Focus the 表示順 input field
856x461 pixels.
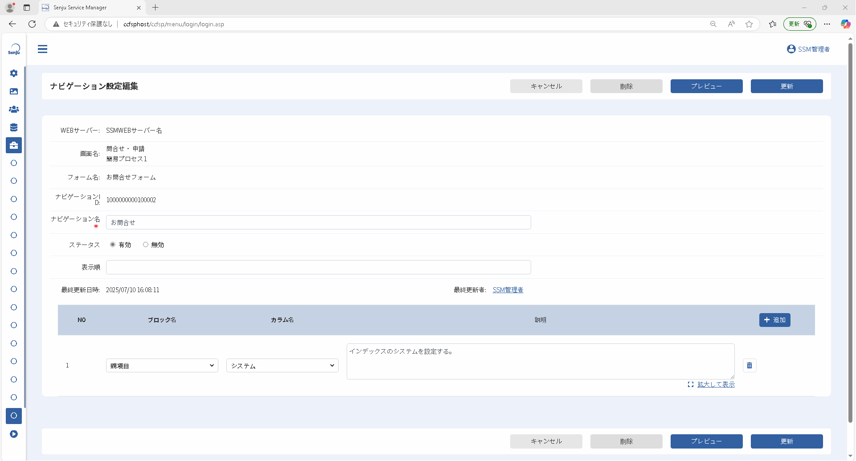(x=319, y=267)
